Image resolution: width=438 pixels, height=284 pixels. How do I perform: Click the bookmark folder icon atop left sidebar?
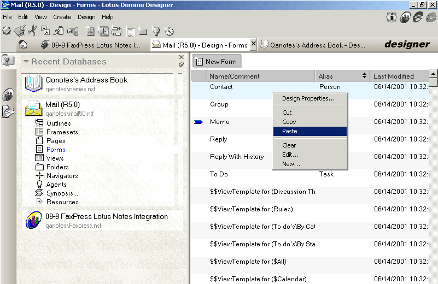point(8,61)
